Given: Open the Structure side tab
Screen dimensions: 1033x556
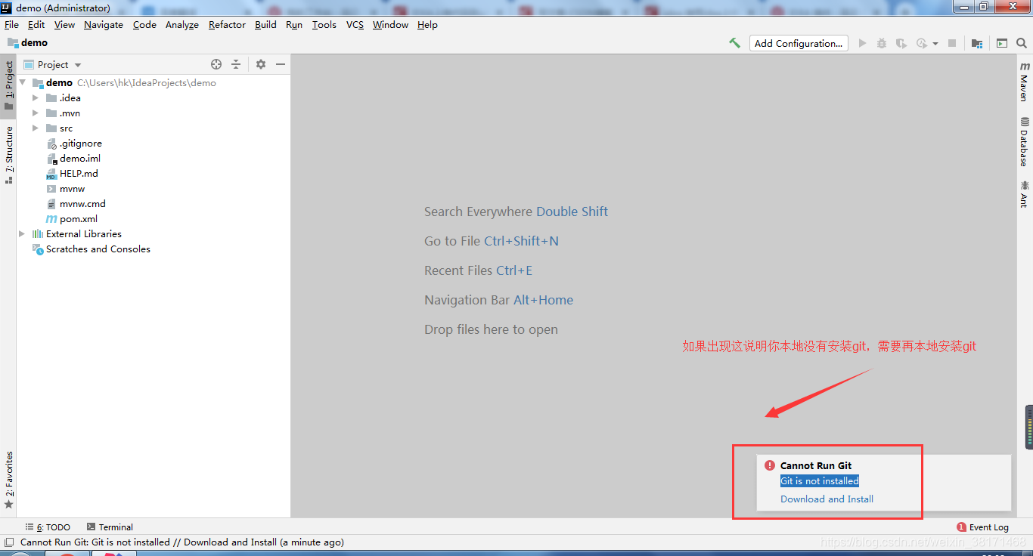Looking at the screenshot, I should [x=8, y=155].
